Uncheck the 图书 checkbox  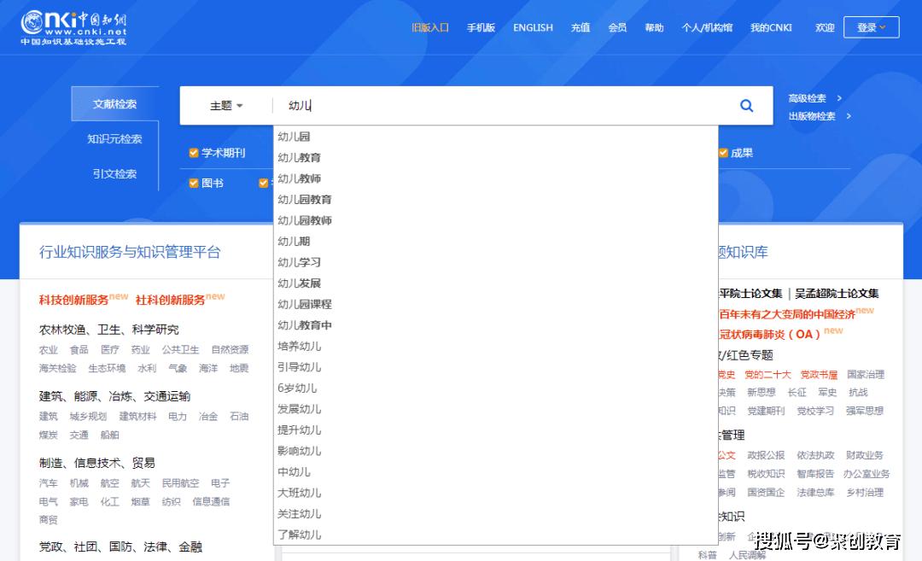(193, 183)
